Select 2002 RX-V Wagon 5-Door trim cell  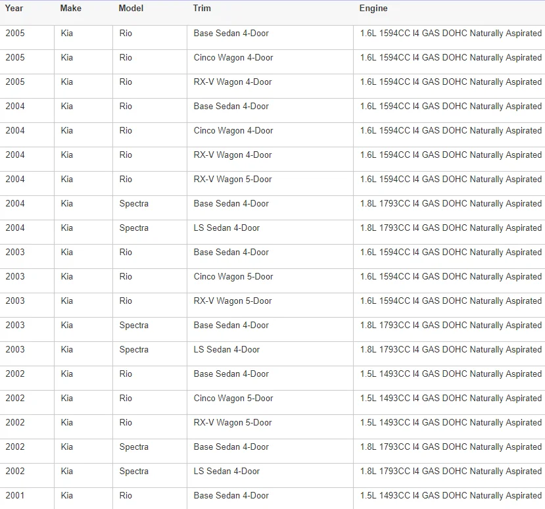[270, 427]
